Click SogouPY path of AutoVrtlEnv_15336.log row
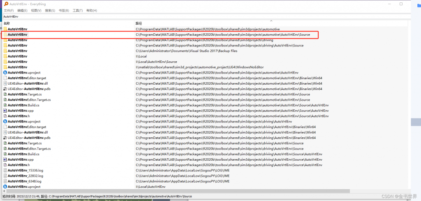 [x=183, y=171]
